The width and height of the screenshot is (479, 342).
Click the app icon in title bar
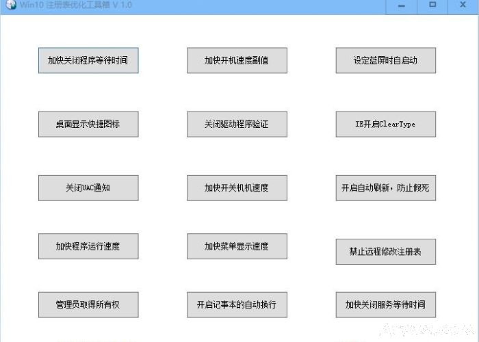10,5
